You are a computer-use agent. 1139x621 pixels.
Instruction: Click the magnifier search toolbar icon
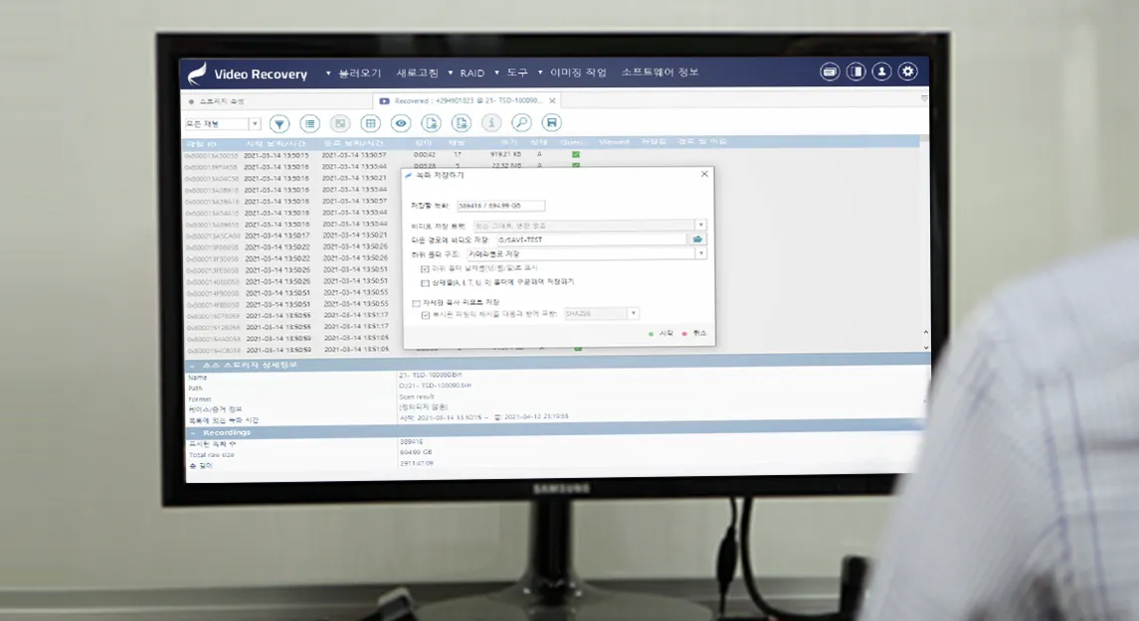point(521,123)
